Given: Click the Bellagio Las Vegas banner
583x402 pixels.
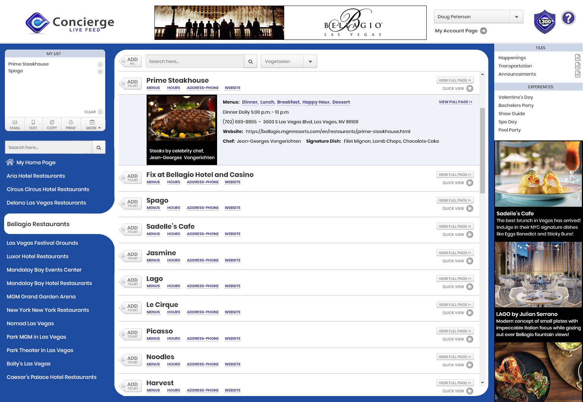Looking at the screenshot, I should [290, 23].
